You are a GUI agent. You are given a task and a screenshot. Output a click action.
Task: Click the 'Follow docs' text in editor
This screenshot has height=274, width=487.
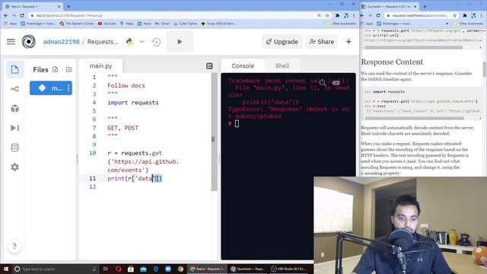(126, 85)
